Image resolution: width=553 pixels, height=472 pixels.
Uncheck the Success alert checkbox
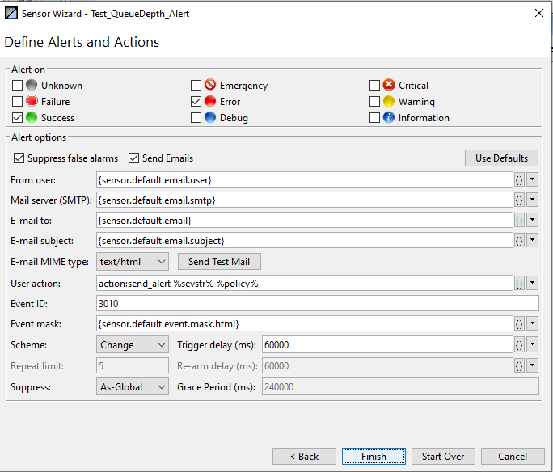click(x=17, y=118)
